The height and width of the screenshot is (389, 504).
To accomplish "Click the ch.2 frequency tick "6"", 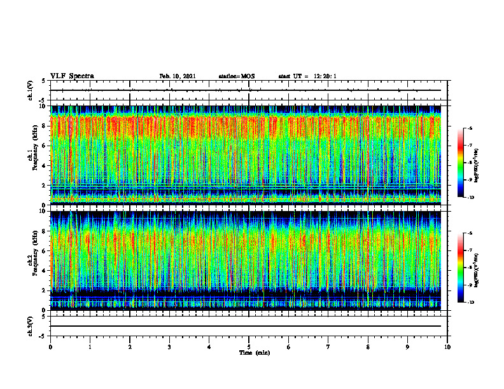I will 45,251.
